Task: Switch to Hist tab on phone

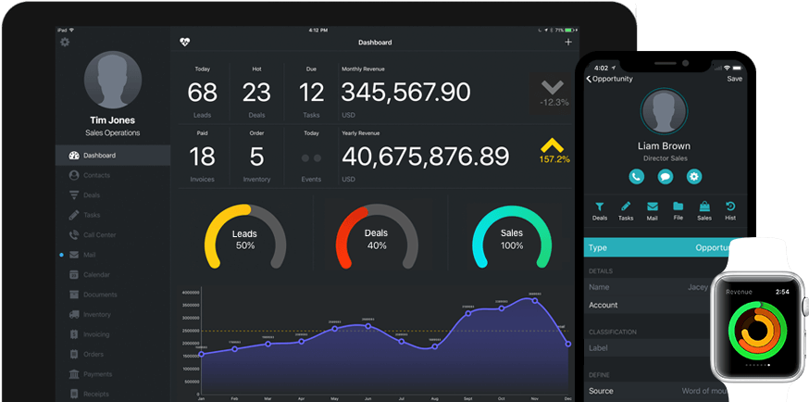Action: (x=730, y=211)
